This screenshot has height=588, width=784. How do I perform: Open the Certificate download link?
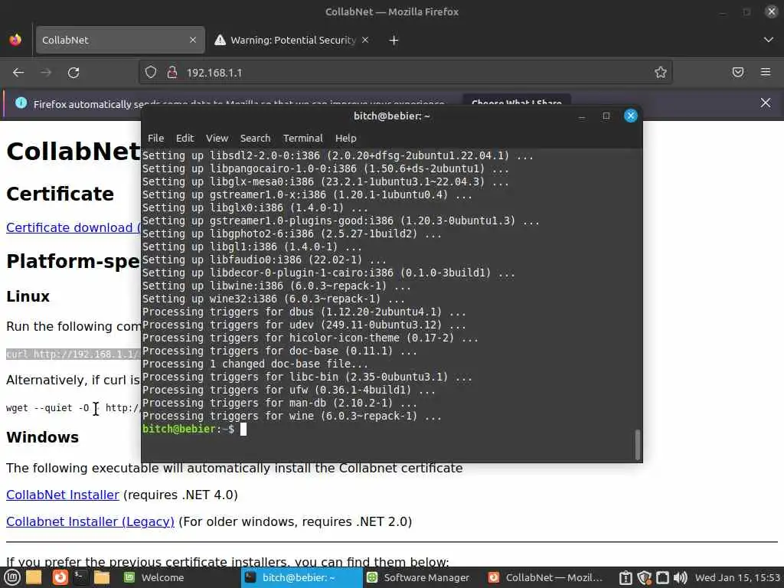73,227
